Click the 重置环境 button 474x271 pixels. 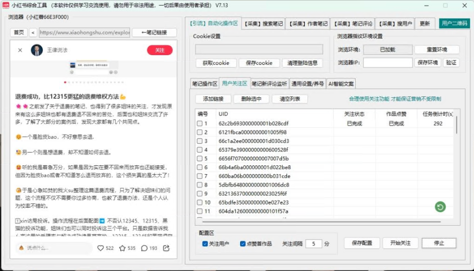437,49
